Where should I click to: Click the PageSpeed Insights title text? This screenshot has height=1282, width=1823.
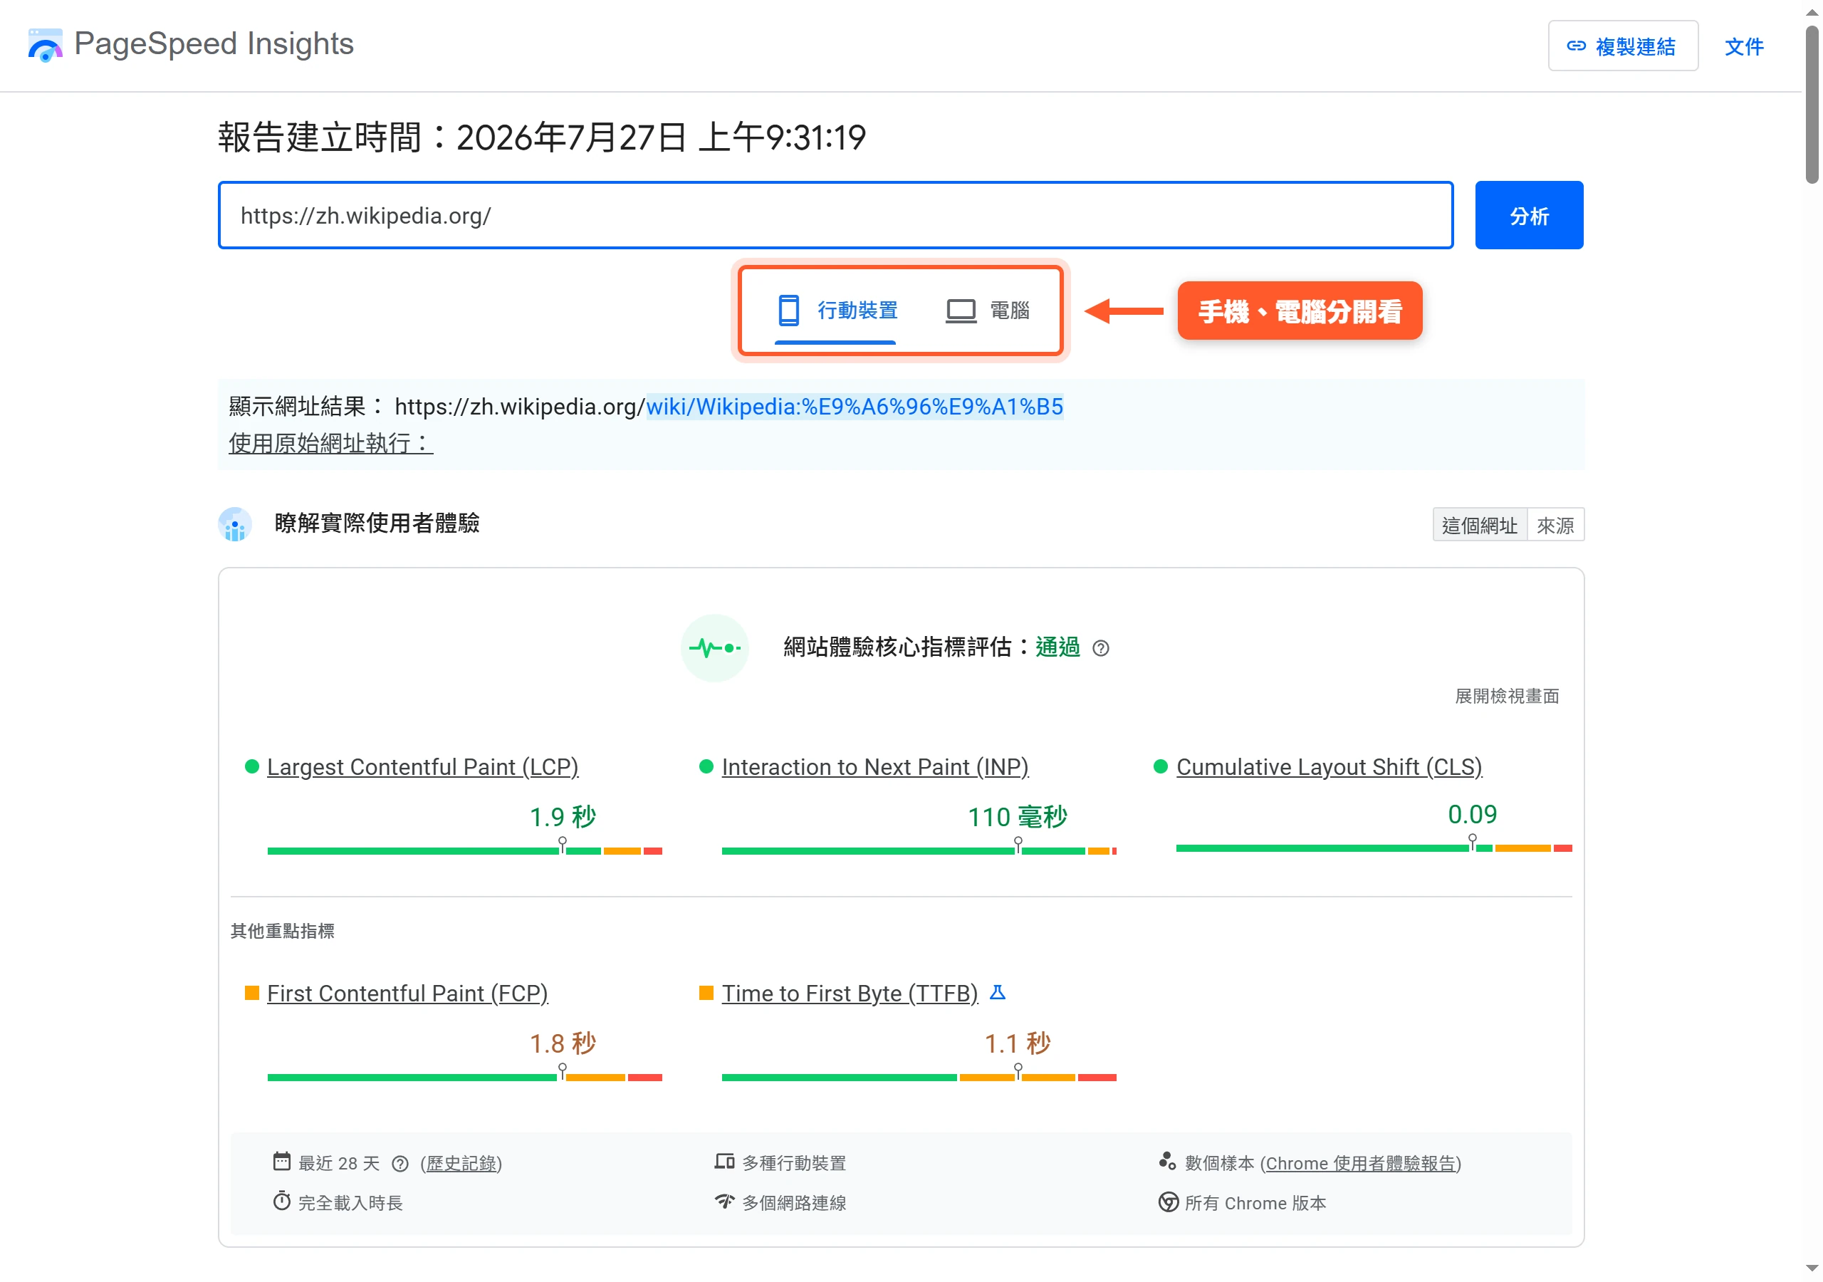tap(214, 43)
